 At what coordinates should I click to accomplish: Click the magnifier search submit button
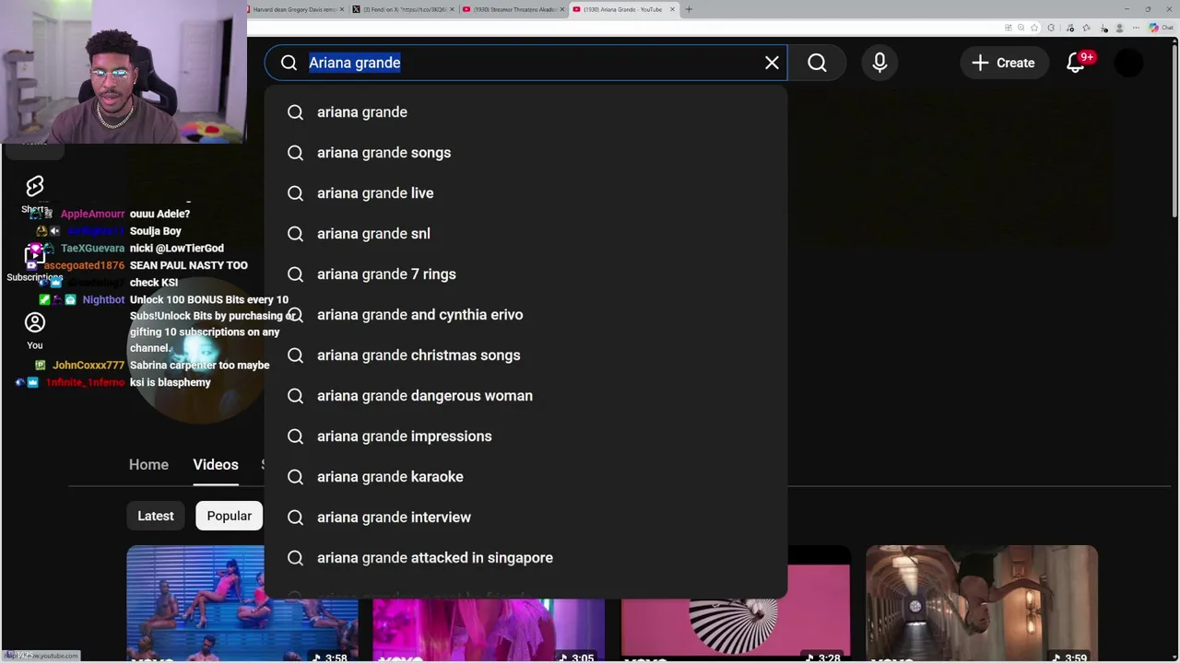pyautogui.click(x=817, y=63)
